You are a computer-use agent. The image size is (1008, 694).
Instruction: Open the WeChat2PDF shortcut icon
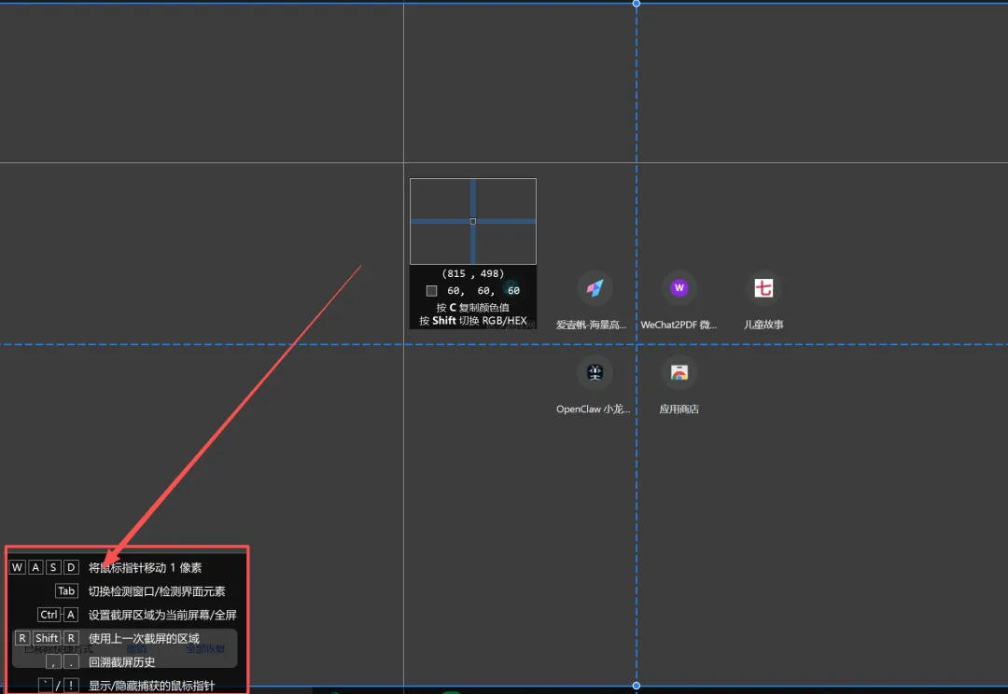coord(679,288)
